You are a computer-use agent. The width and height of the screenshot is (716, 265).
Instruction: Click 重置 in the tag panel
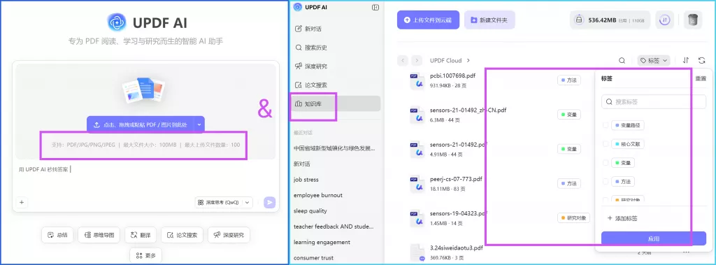701,78
